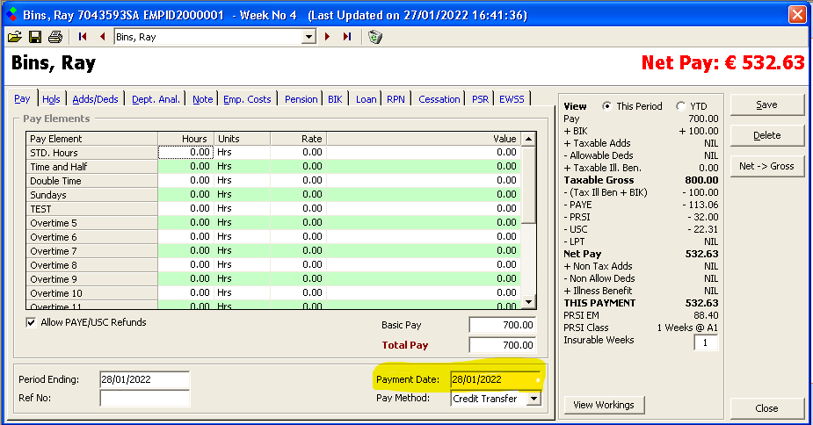
Task: Click the recycle bin delete icon
Action: tap(375, 37)
